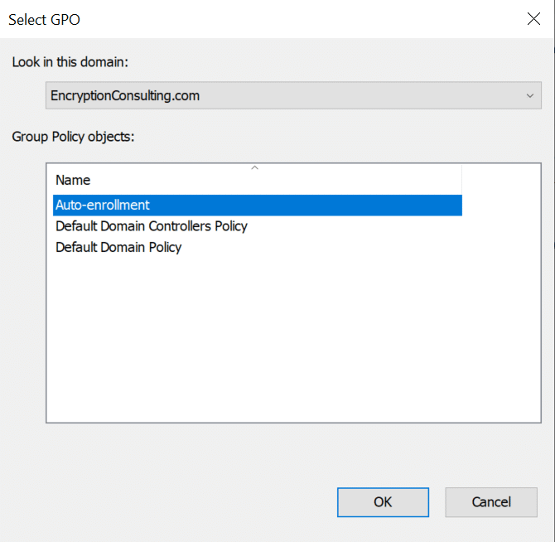Click the Select GPO title text
Screen dimensions: 555x542
(x=45, y=19)
